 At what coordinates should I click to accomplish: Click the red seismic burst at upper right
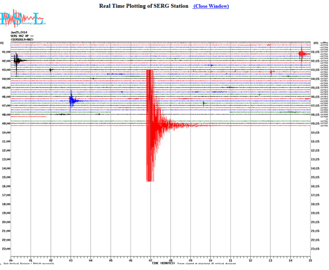coord(301,54)
